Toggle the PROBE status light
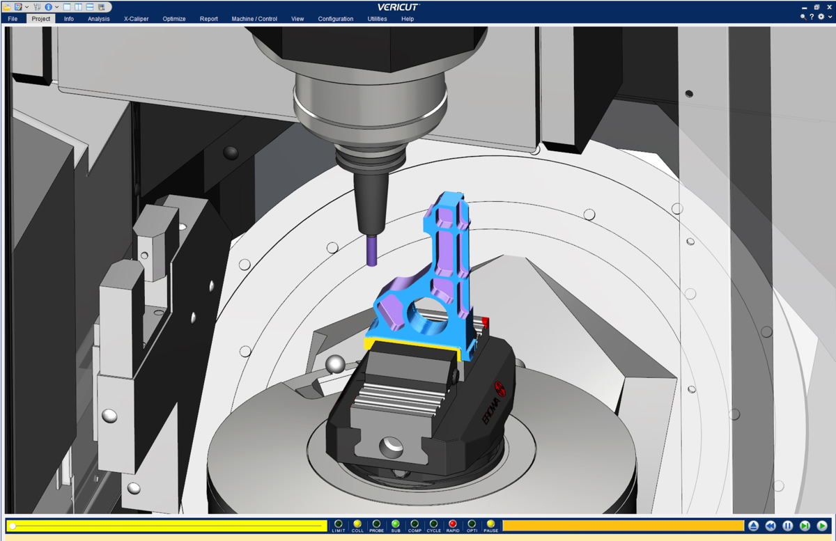 [376, 524]
